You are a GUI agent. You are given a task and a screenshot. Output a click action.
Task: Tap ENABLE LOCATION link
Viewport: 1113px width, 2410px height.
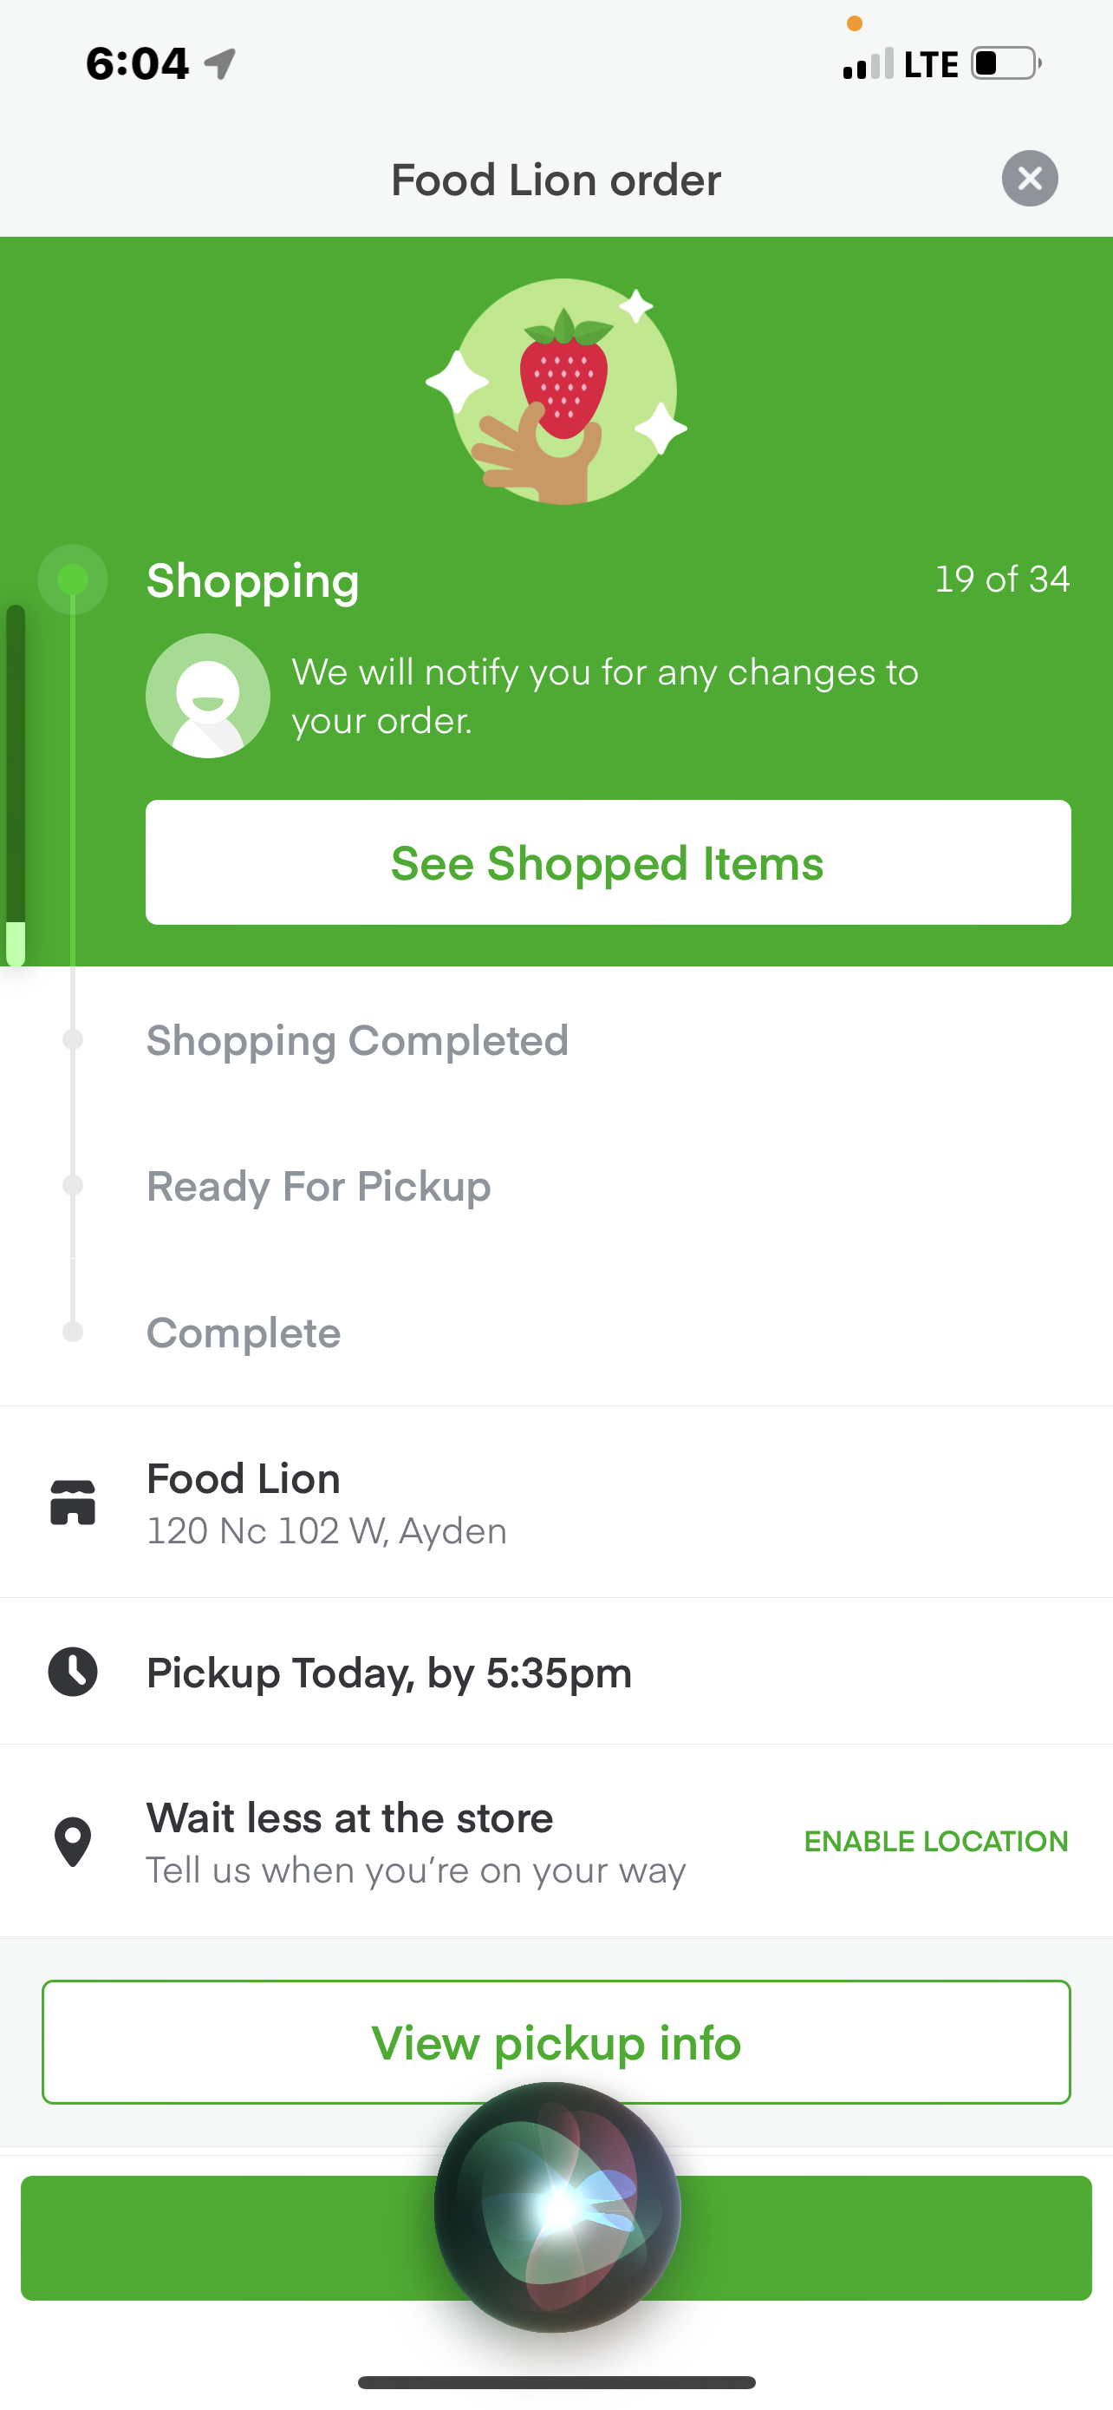click(935, 1841)
